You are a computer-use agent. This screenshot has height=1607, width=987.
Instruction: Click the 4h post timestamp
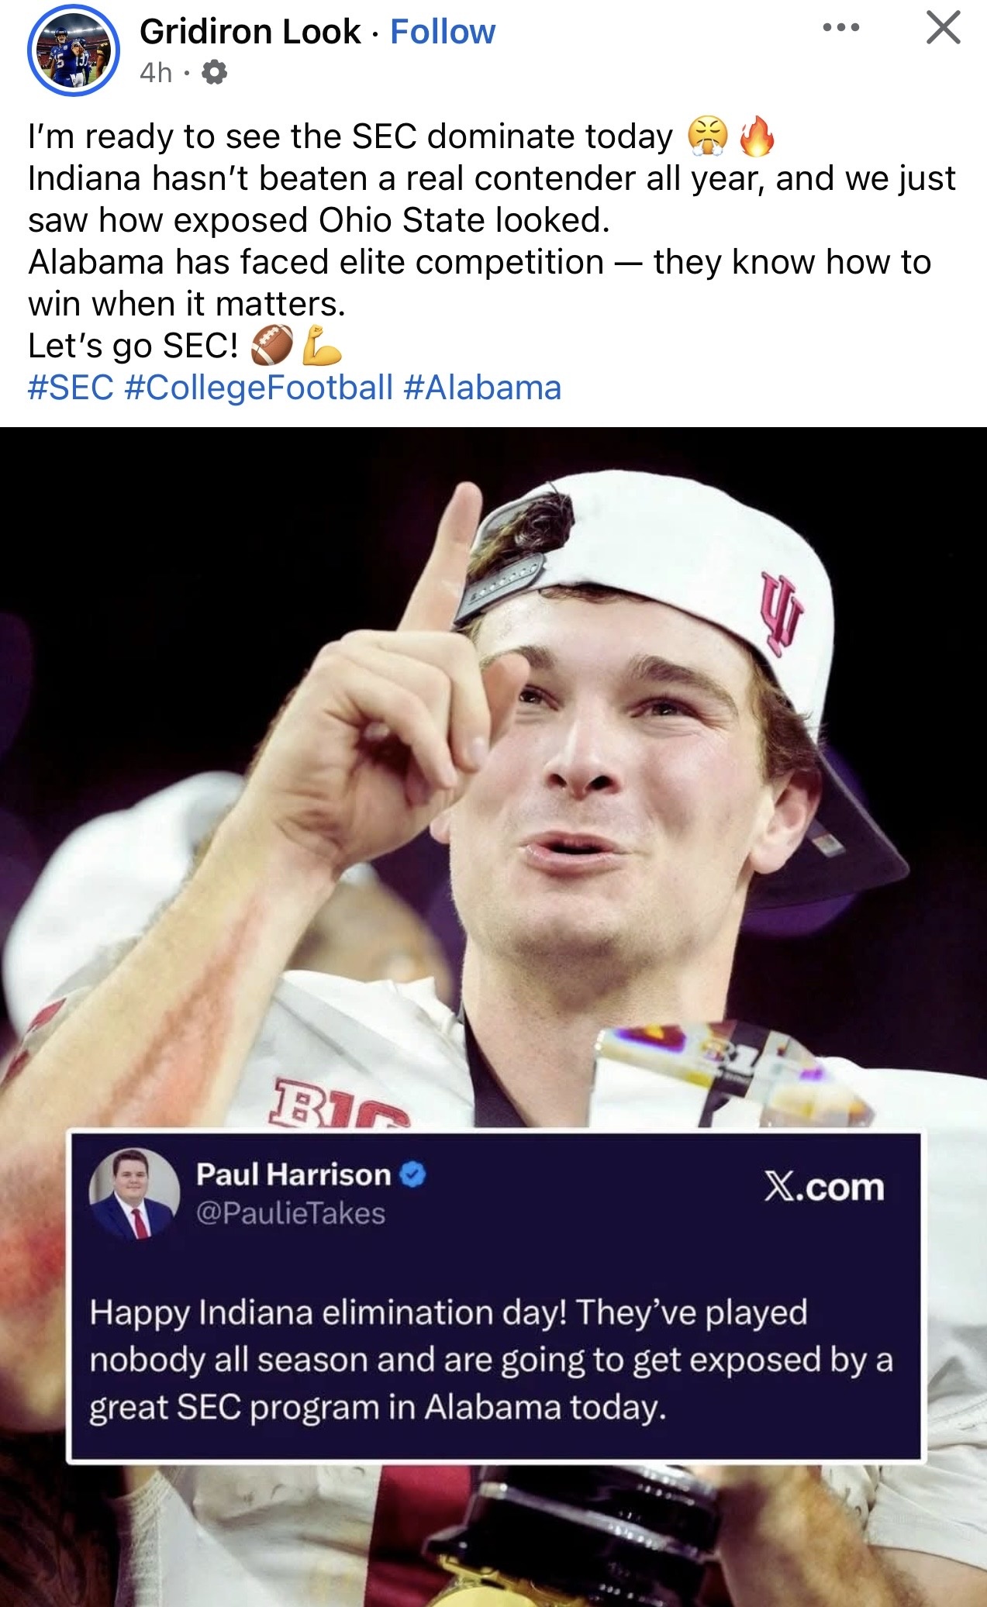pos(156,73)
